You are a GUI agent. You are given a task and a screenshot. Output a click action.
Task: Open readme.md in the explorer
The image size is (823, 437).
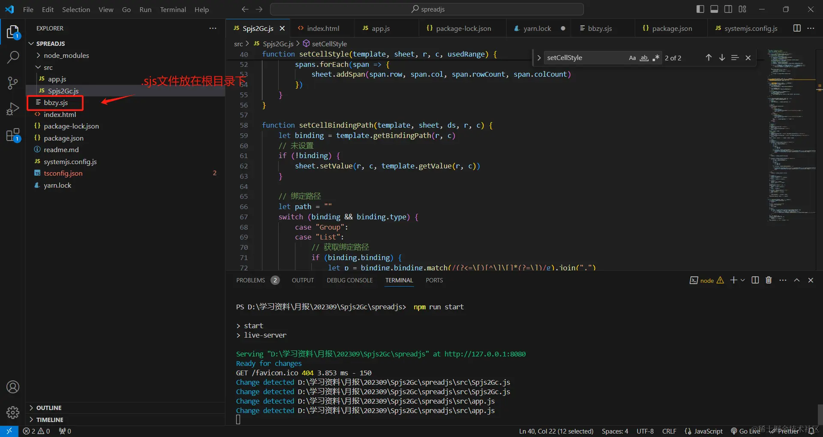pos(61,150)
